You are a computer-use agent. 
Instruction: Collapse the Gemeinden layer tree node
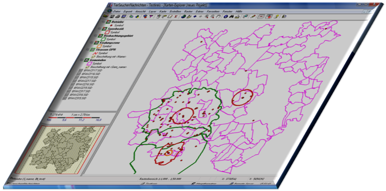[x=82, y=60]
